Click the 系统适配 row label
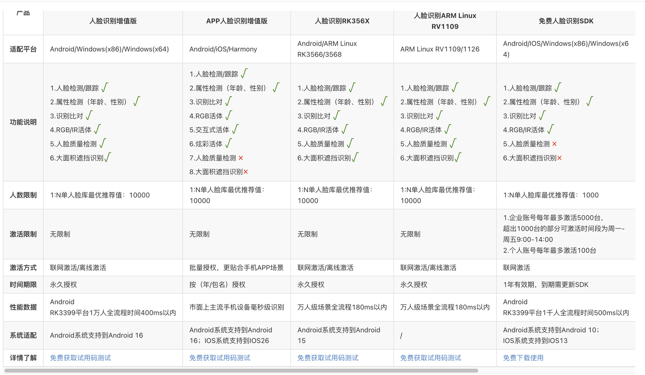645x375 pixels. 23,335
